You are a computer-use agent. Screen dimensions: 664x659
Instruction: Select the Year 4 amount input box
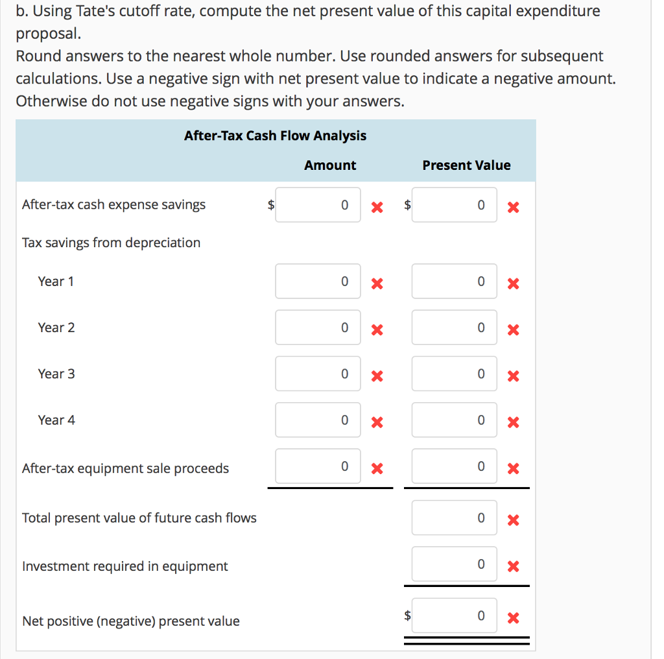click(x=318, y=420)
